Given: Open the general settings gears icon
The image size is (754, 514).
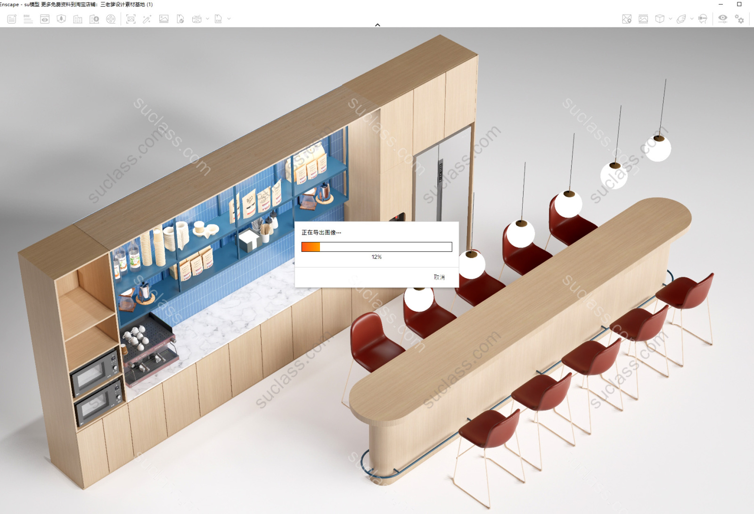Looking at the screenshot, I should point(739,19).
